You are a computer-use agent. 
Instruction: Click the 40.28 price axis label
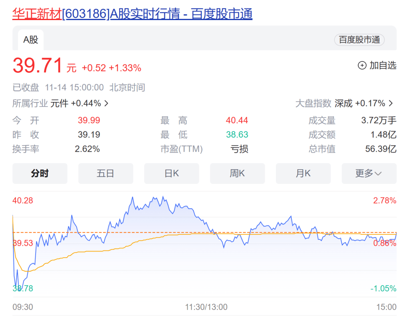pyautogui.click(x=22, y=200)
